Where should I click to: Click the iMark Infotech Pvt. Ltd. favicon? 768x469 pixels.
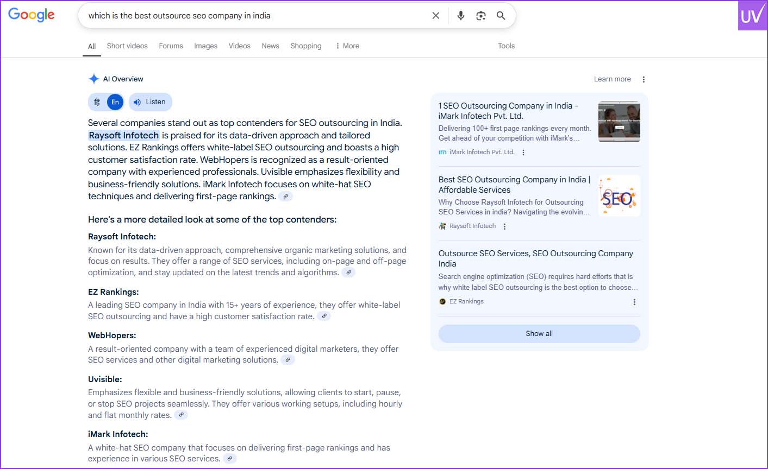(x=442, y=153)
